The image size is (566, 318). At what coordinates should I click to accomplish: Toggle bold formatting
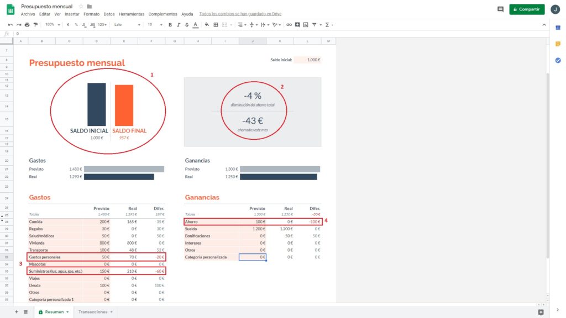(170, 25)
